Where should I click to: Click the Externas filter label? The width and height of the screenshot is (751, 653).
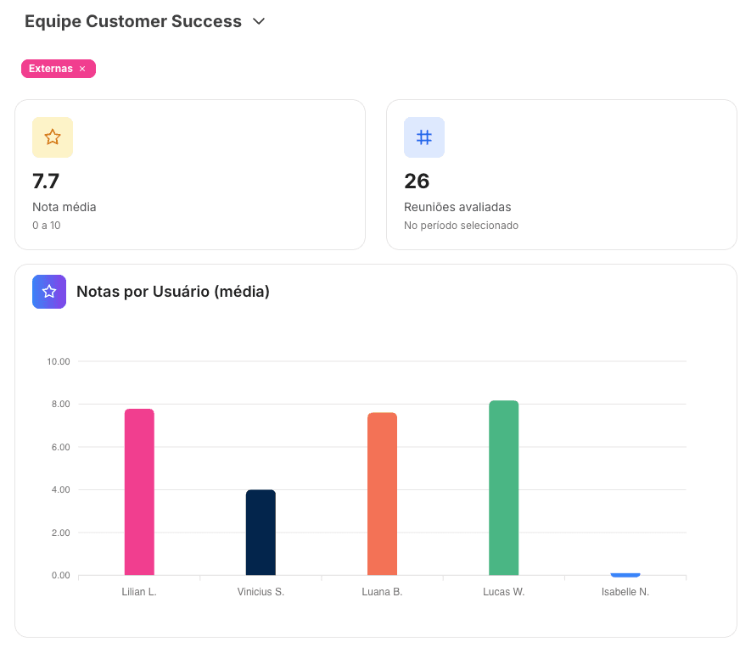[x=50, y=69]
